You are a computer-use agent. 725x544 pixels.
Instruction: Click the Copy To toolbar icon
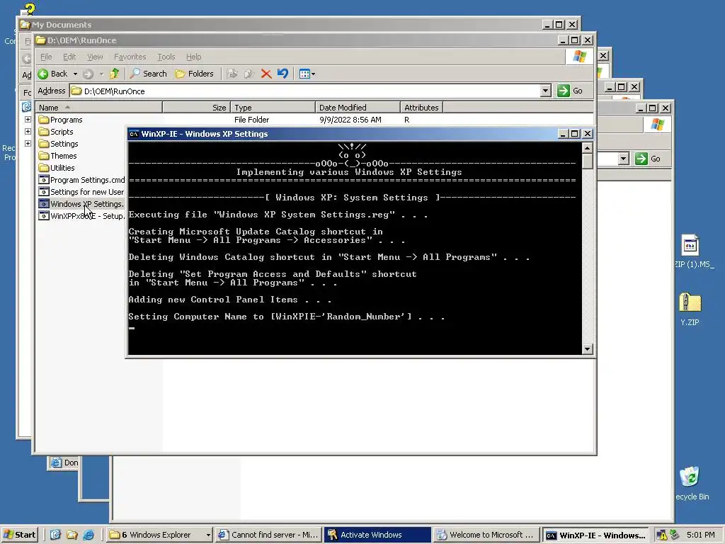249,74
